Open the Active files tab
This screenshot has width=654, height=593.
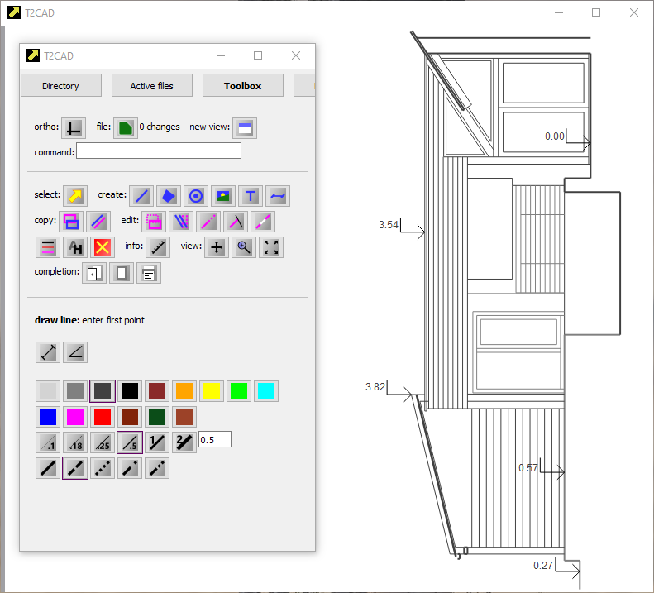[152, 85]
